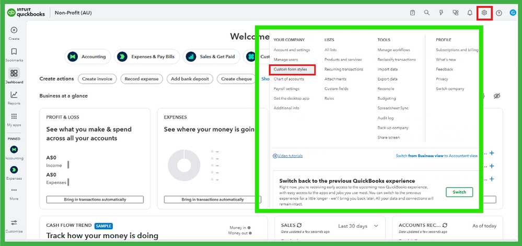Image resolution: width=522 pixels, height=246 pixels.
Task: Open What's new
Action: 446,60
